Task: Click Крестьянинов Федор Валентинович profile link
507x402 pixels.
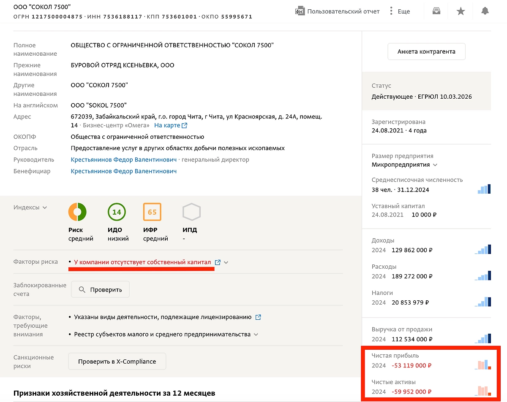Action: pos(123,159)
